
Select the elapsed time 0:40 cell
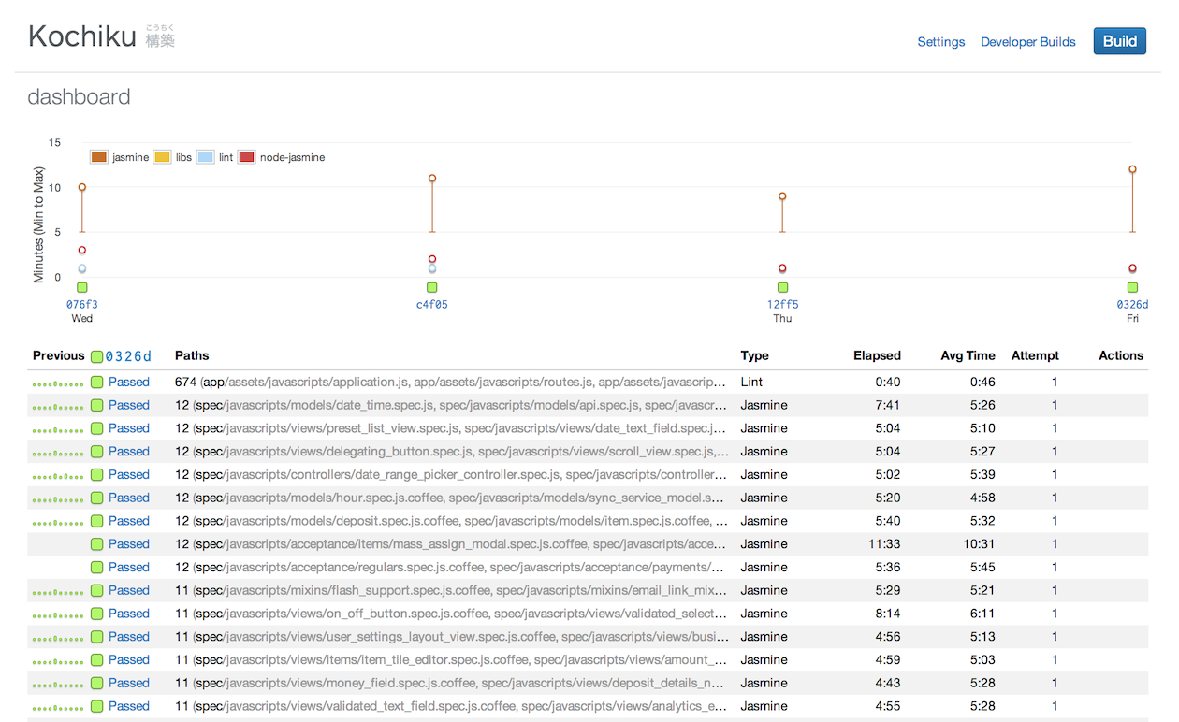(x=888, y=382)
